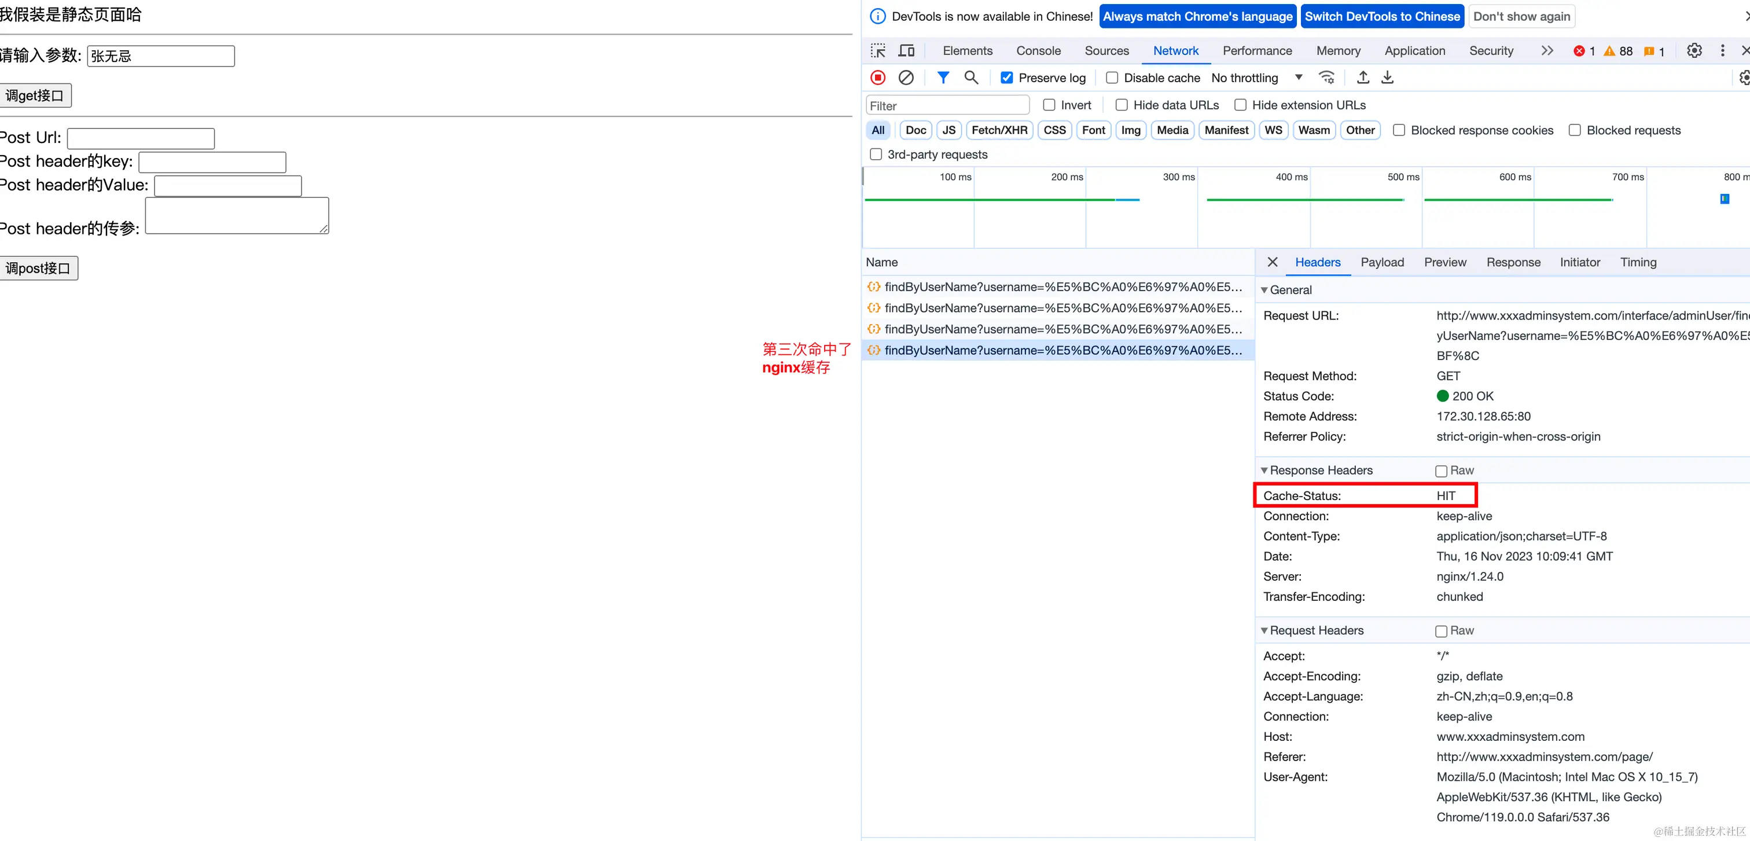1750x841 pixels.
Task: Clear the network log
Action: click(x=906, y=78)
